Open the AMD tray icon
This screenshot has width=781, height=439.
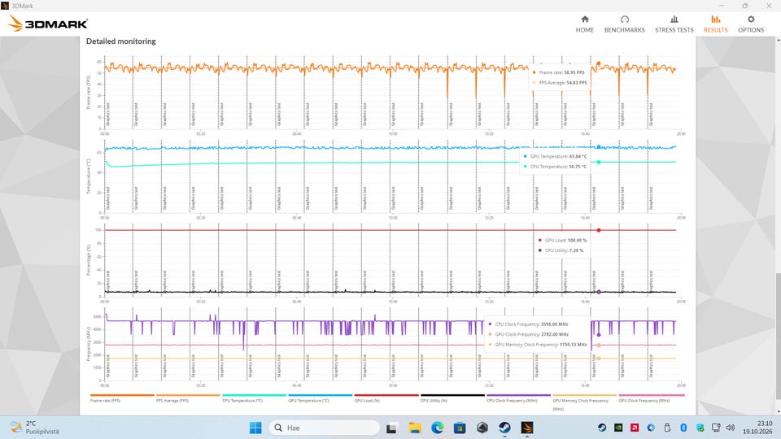click(635, 428)
